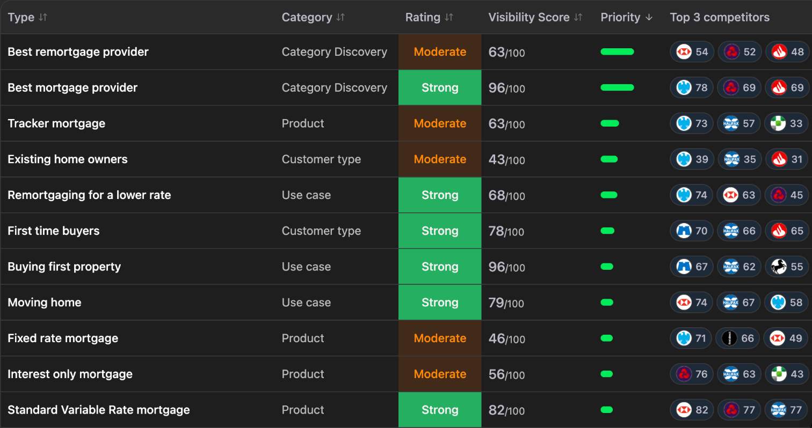Image resolution: width=812 pixels, height=428 pixels.
Task: Select green competitor chip scoring 33, Tracker mortgage
Action: point(786,124)
